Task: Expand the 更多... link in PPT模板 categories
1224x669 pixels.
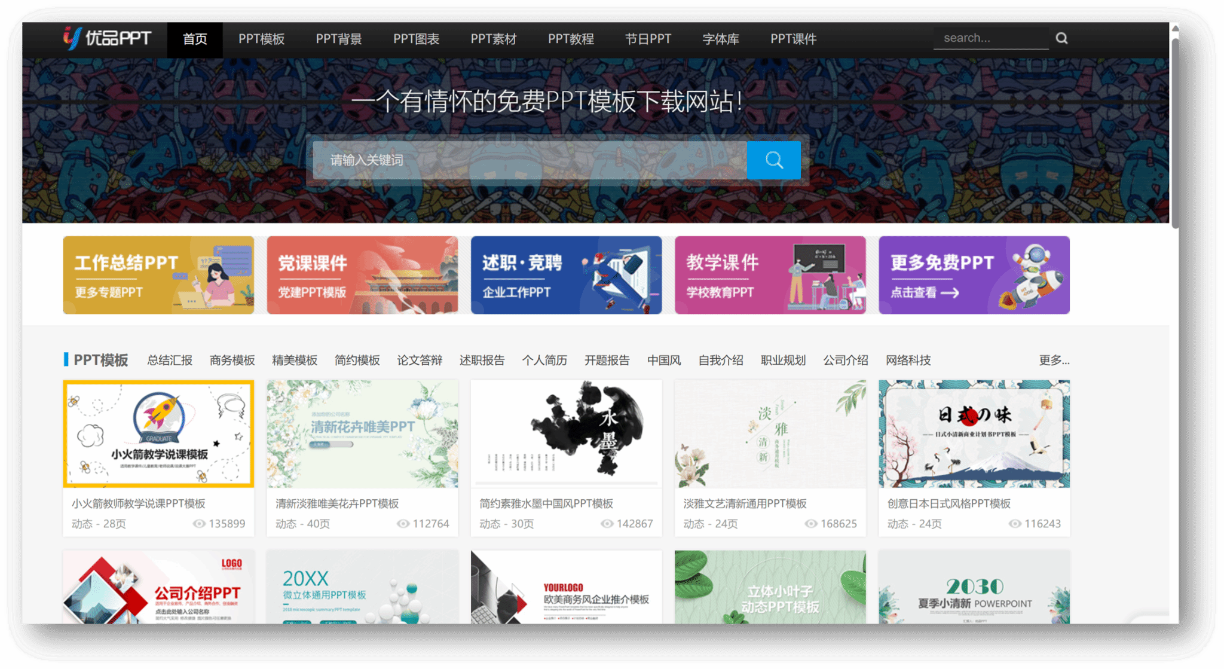Action: (x=1054, y=360)
